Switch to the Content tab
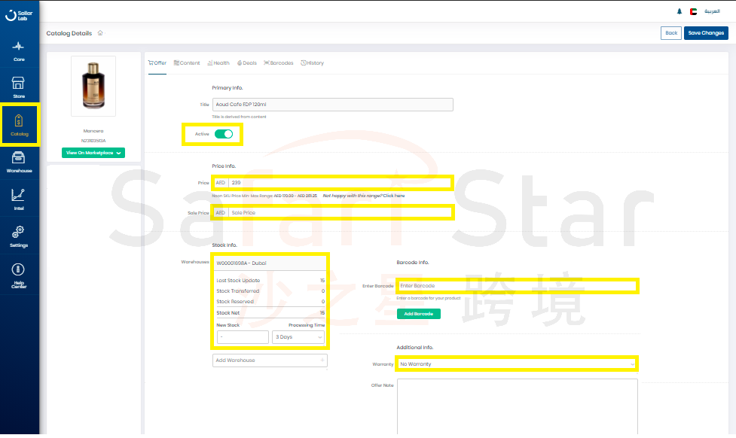 [x=187, y=63]
